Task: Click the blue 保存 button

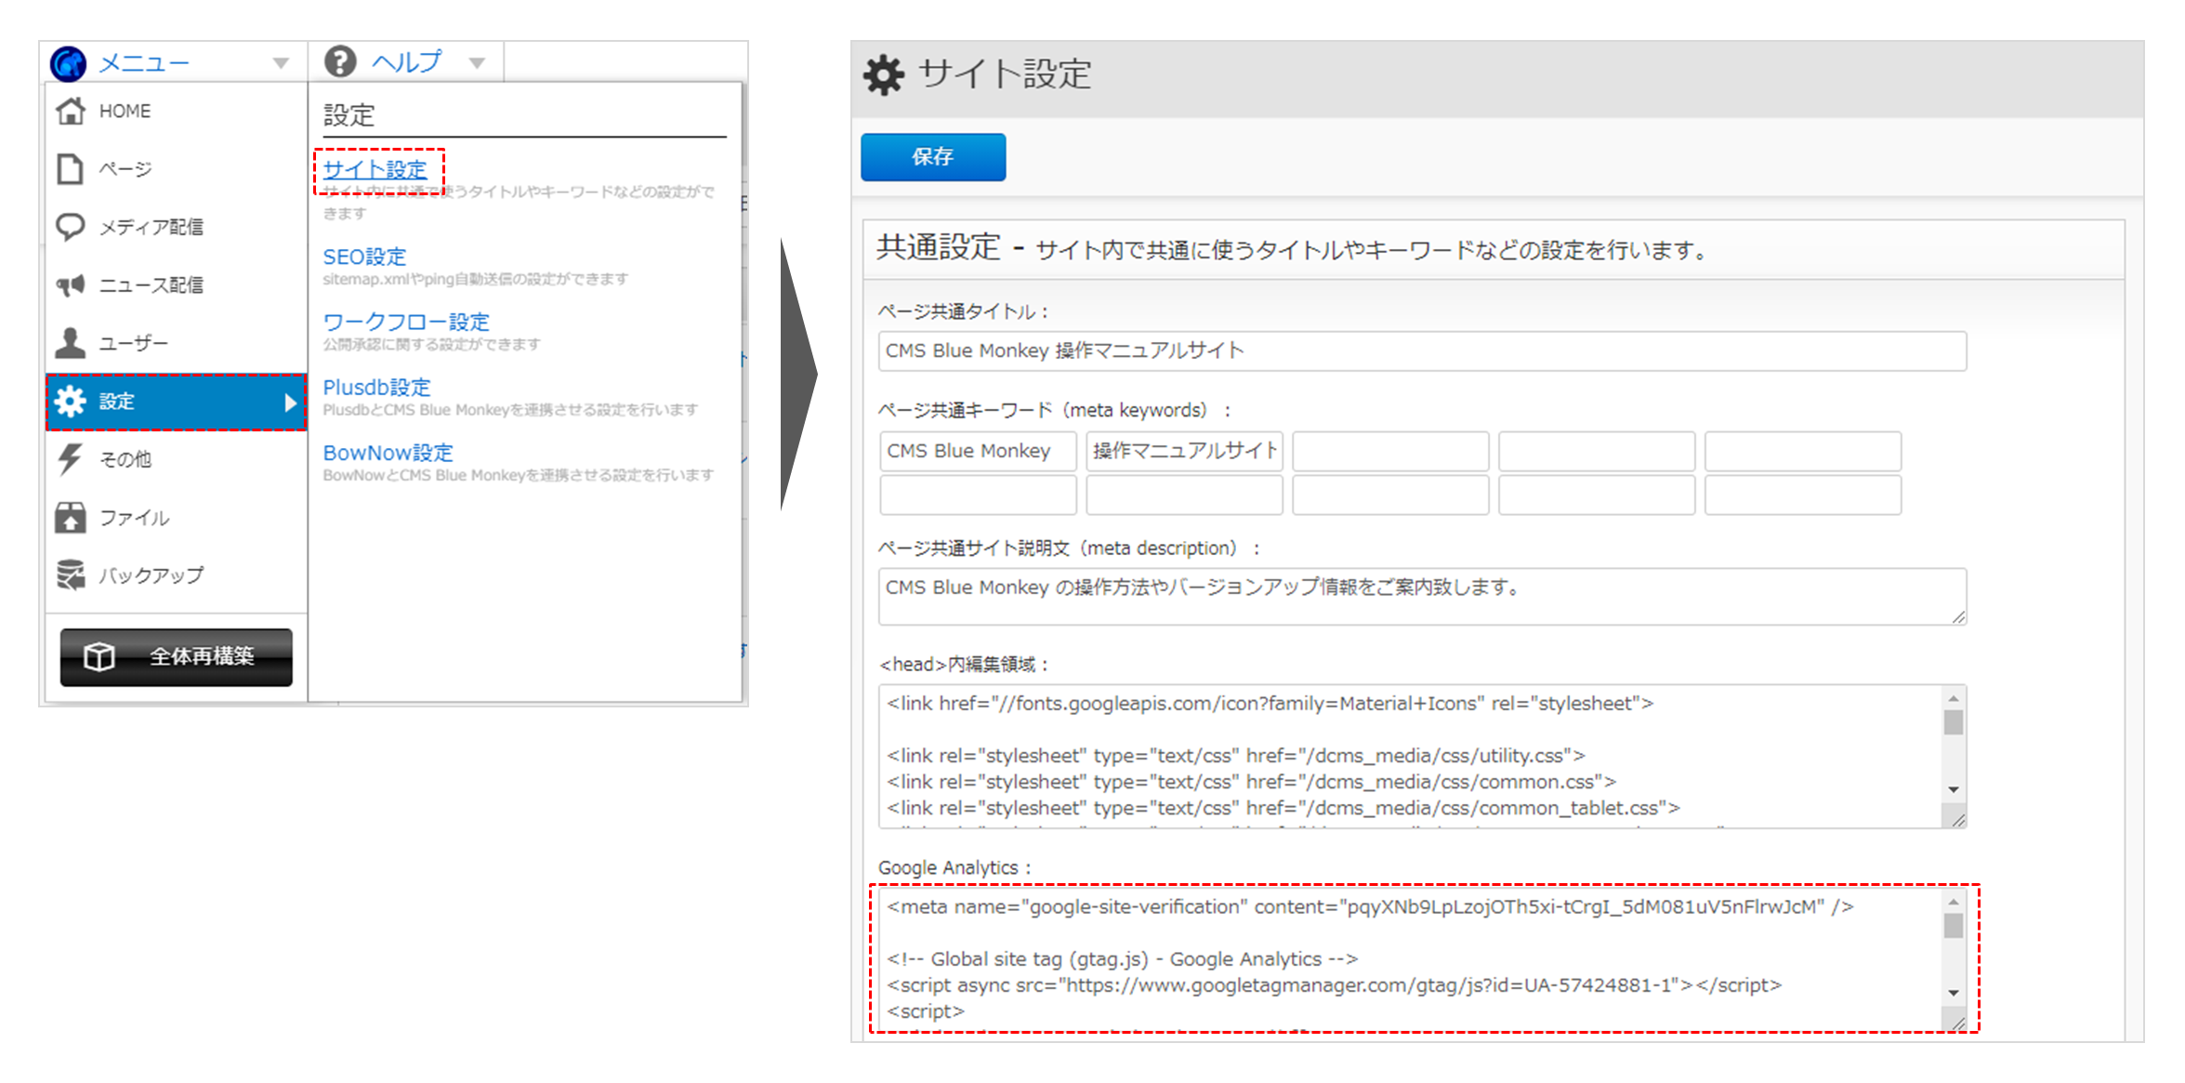Action: click(933, 156)
